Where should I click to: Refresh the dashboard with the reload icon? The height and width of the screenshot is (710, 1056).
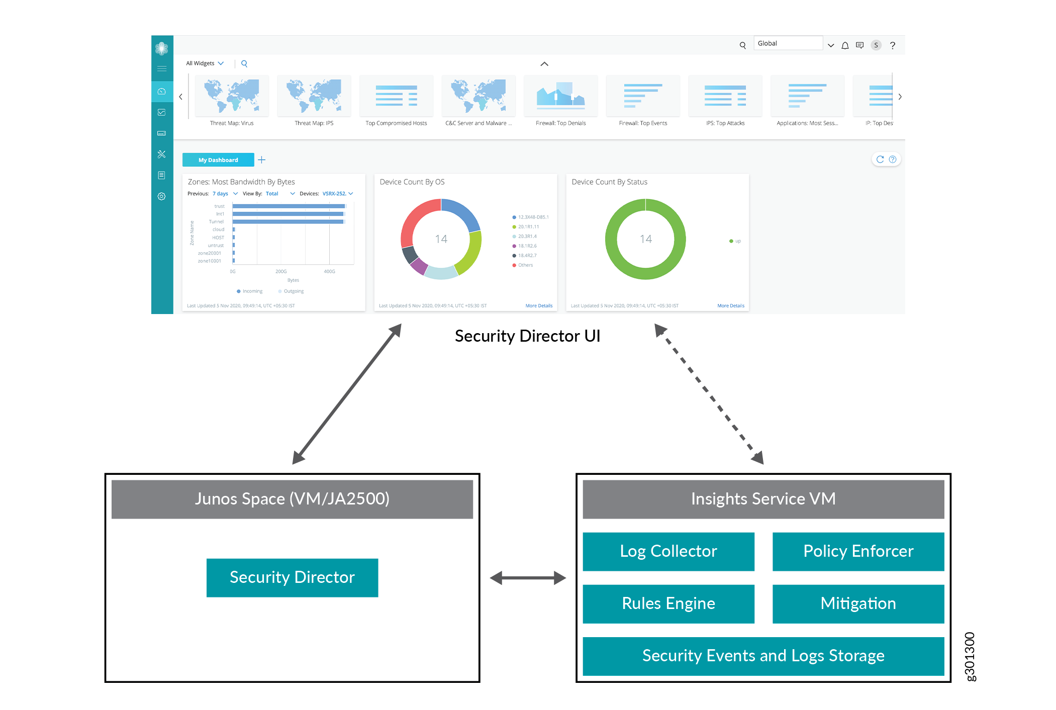click(x=880, y=159)
